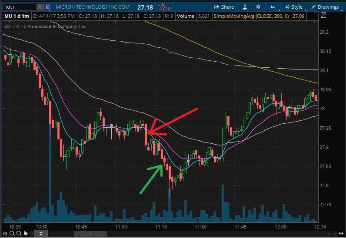Click the Share button

click(x=224, y=7)
